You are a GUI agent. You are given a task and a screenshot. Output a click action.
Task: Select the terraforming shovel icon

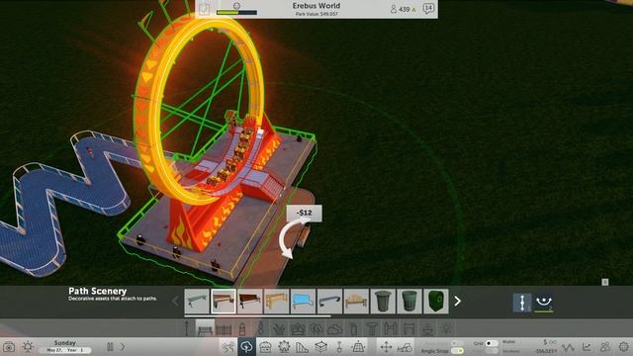click(339, 347)
